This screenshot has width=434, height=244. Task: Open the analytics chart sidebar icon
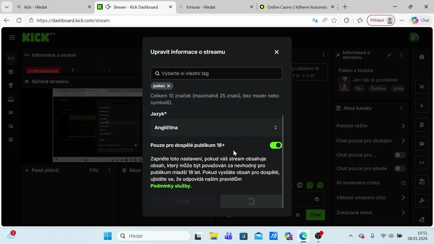coord(11,72)
